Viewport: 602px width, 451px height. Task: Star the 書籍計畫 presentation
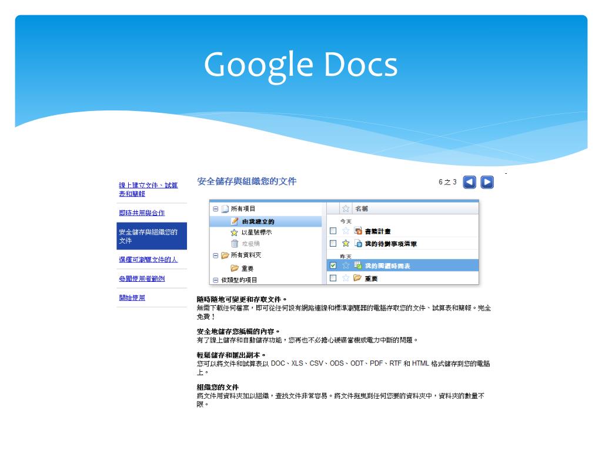[346, 231]
